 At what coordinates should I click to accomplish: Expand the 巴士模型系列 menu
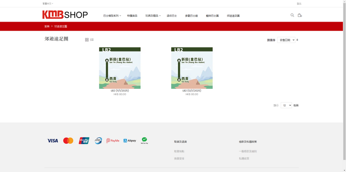pyautogui.click(x=112, y=16)
